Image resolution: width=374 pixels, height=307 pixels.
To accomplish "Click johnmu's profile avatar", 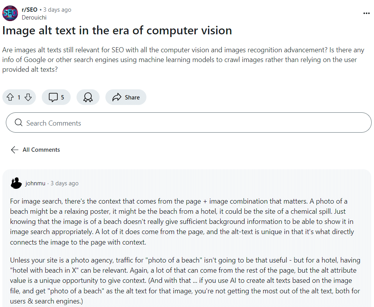I will pyautogui.click(x=16, y=183).
